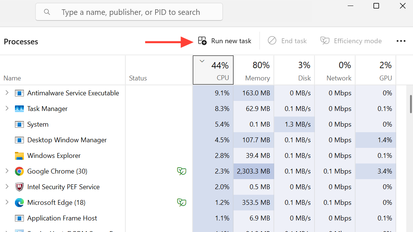Click the search magnifier icon
This screenshot has height=232, width=413.
(x=47, y=12)
